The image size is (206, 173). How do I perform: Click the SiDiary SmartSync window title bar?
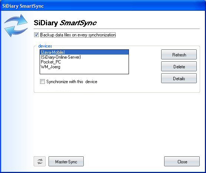coord(103,6)
